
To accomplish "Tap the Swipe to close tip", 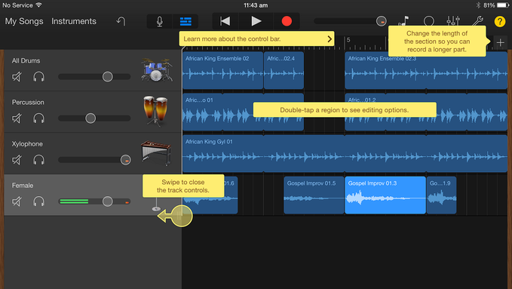I will pos(183,186).
